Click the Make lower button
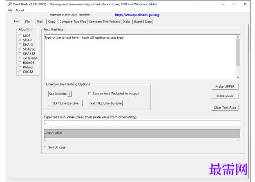This screenshot has width=255, height=182. [x=225, y=96]
